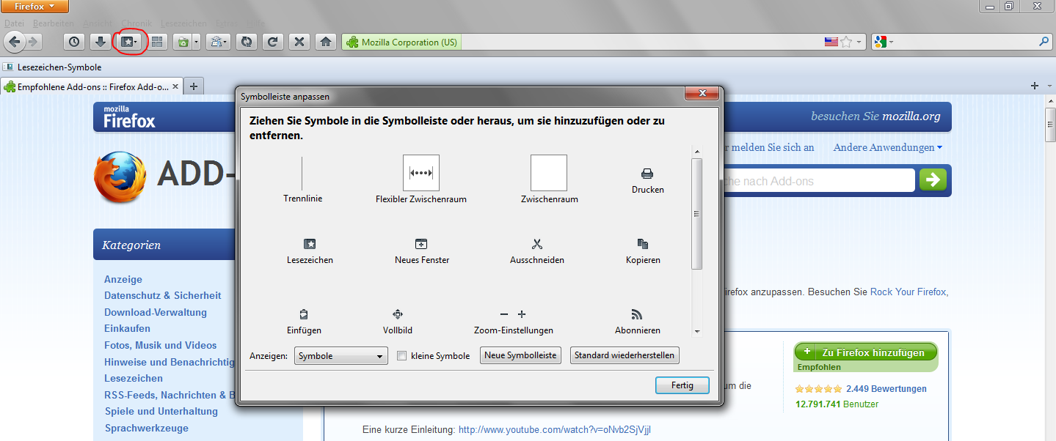Click the browser Forward arrow button
The image size is (1056, 441).
[x=33, y=42]
